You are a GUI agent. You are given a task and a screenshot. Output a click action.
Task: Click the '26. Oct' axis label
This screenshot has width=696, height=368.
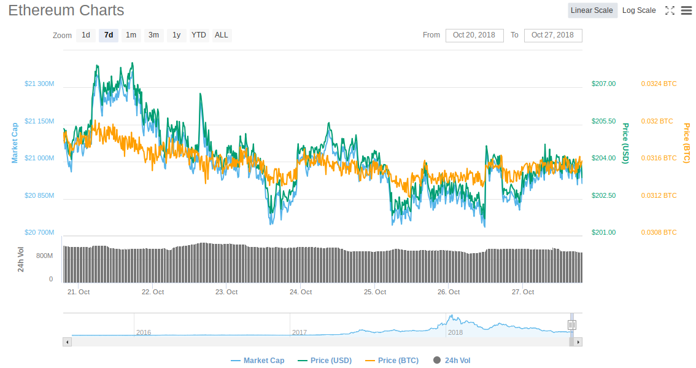pos(449,292)
